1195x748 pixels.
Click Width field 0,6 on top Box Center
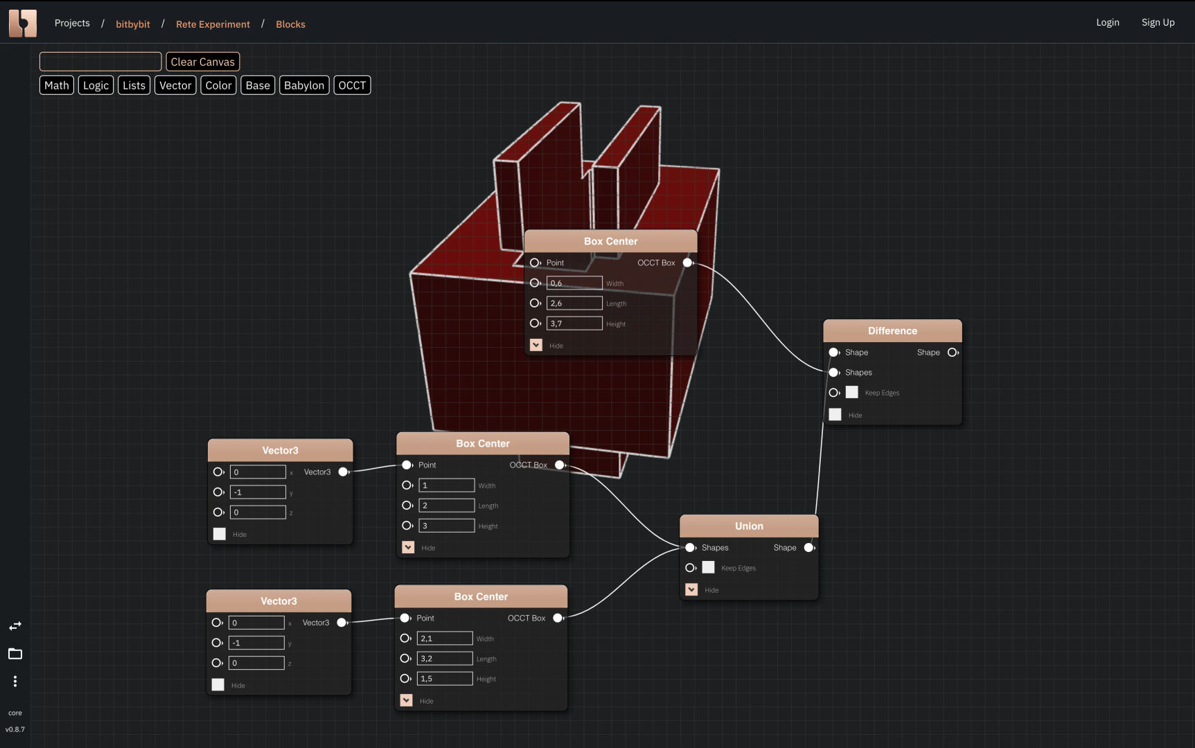coord(574,283)
